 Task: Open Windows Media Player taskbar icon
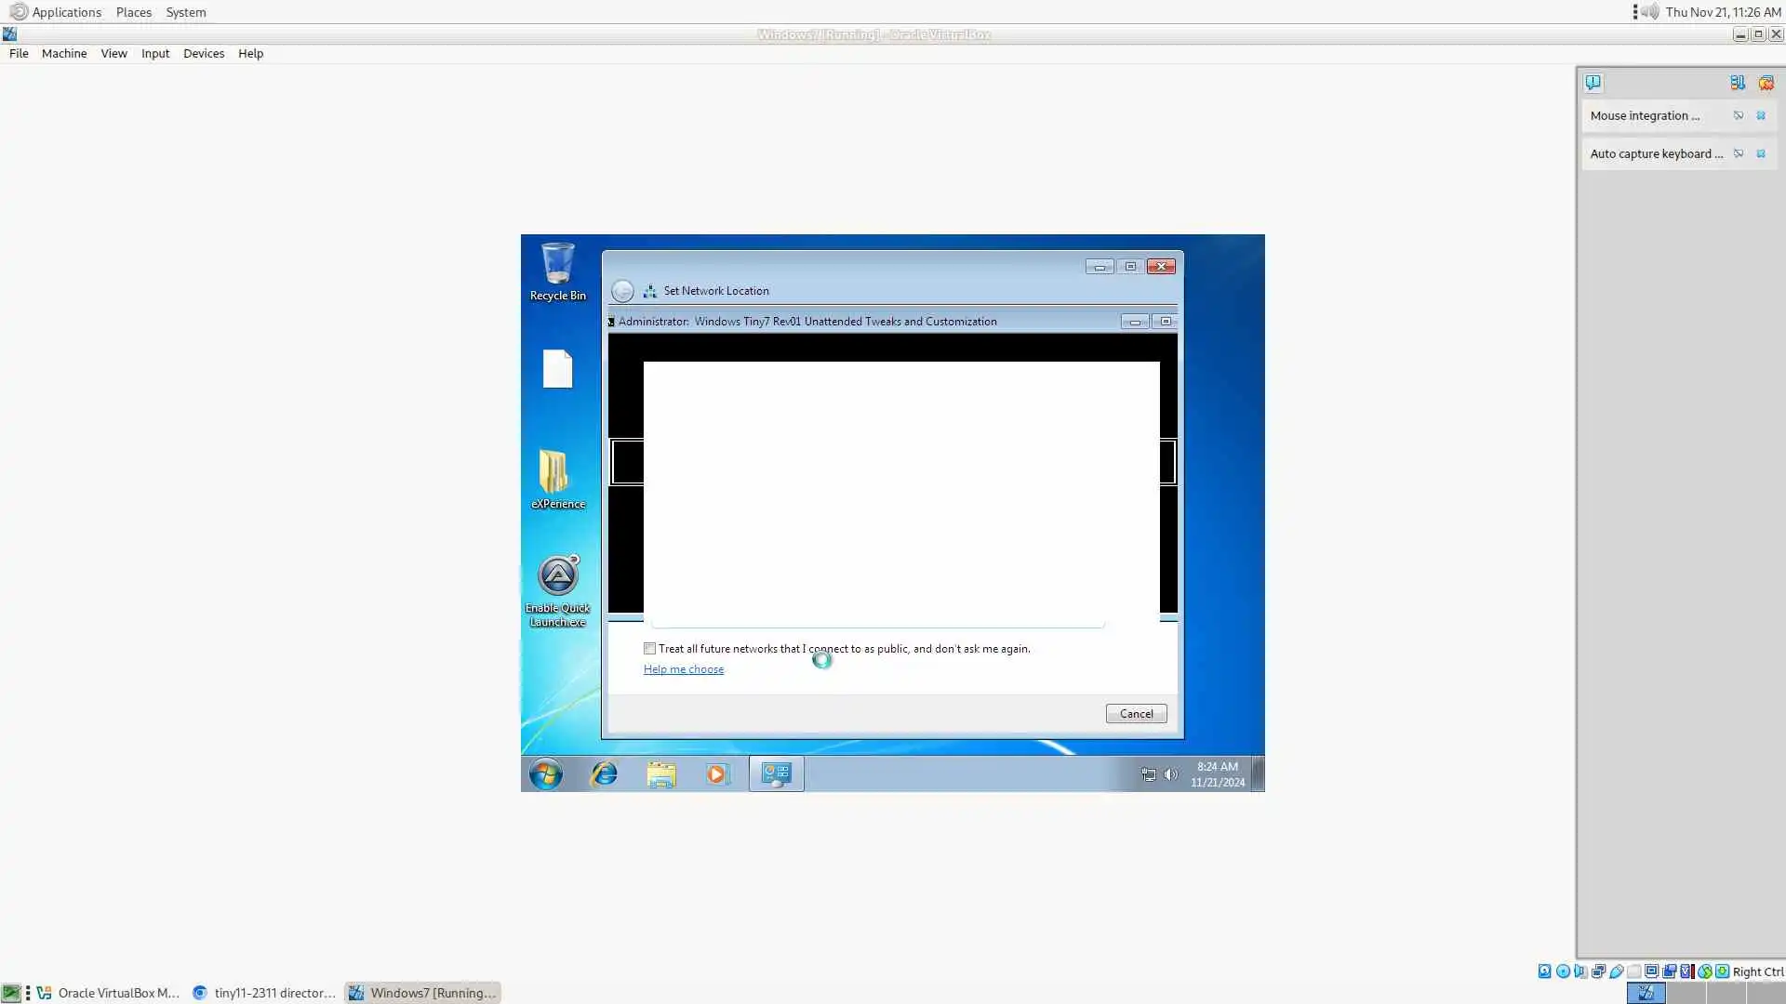(x=716, y=773)
